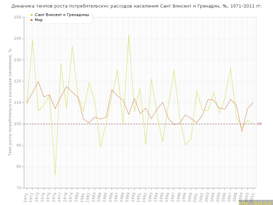Select the green line's 2007 peak
This screenshot has width=273, height=205.
pyautogui.click(x=230, y=68)
